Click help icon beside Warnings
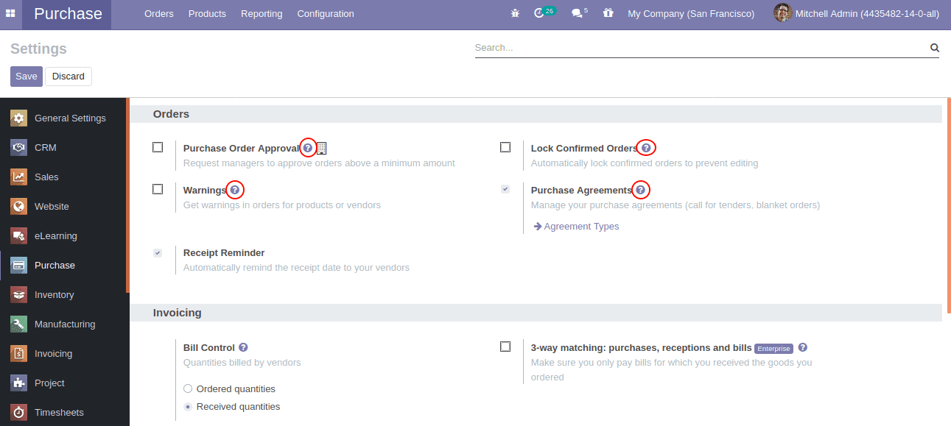This screenshot has height=426, width=951. point(235,190)
